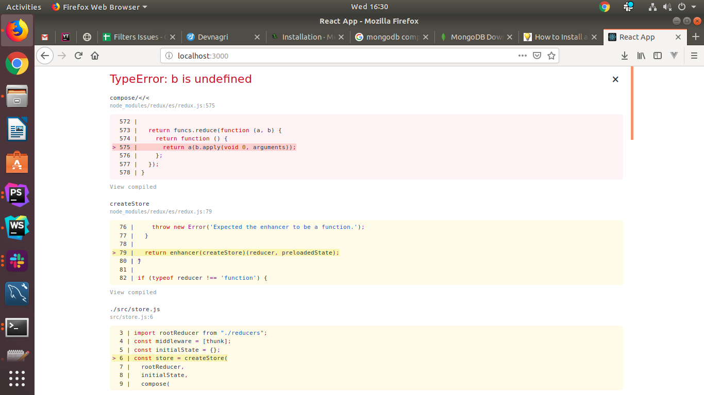The width and height of the screenshot is (704, 395).
Task: Go back to the previous page
Action: coord(45,56)
